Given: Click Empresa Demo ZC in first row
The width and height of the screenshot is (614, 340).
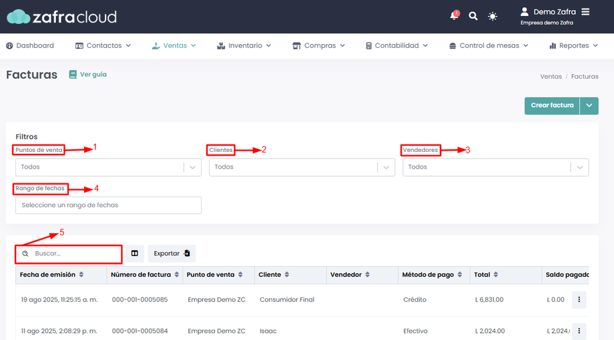Looking at the screenshot, I should (216, 300).
